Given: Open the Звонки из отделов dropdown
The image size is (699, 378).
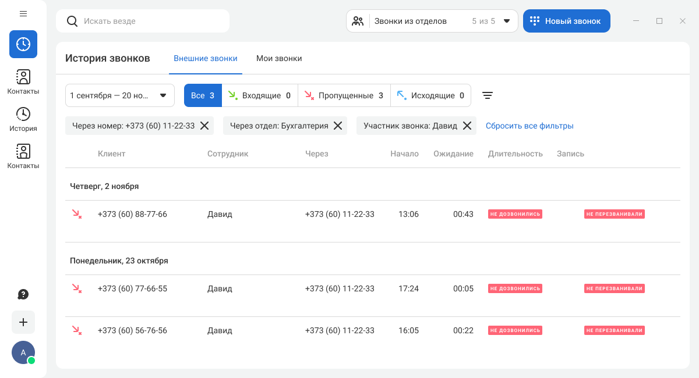Looking at the screenshot, I should [432, 21].
